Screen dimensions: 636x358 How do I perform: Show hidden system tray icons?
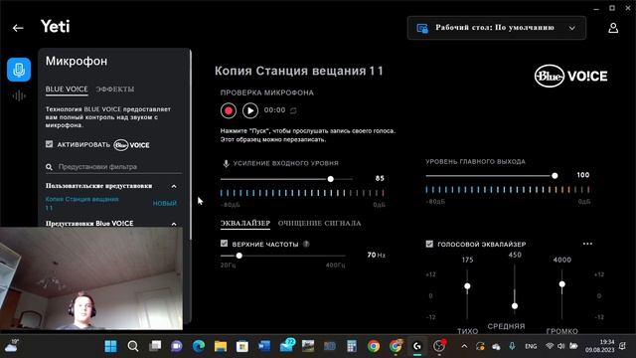[464, 346]
